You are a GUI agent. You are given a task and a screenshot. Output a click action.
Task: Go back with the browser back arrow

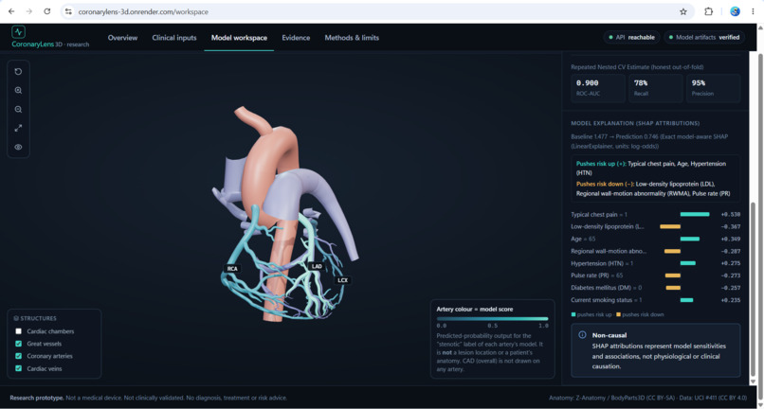11,11
